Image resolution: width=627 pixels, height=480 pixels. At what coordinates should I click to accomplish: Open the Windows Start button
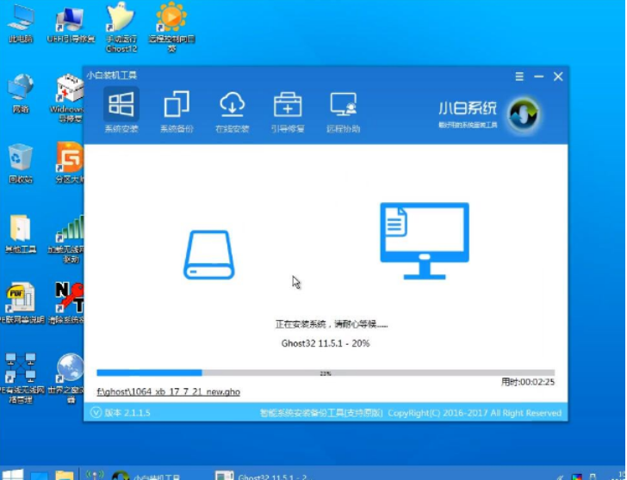12,475
